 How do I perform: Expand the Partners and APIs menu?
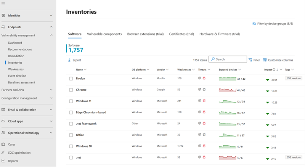(x=51, y=90)
